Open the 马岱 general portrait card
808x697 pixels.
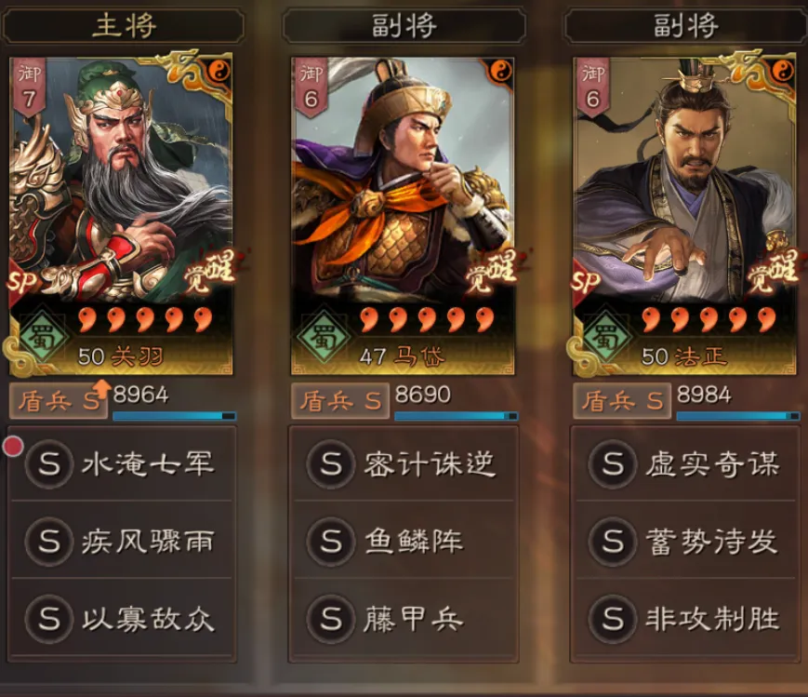click(x=403, y=216)
